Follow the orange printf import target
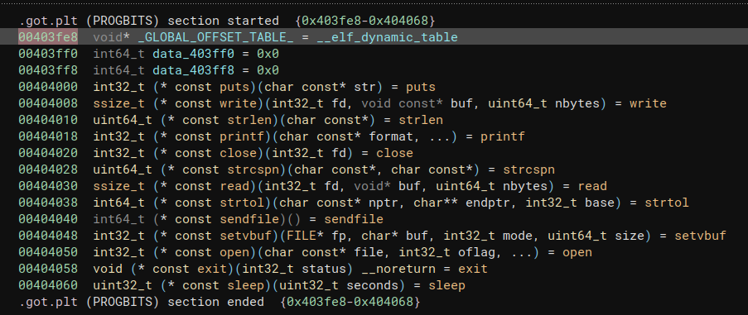 [x=502, y=136]
